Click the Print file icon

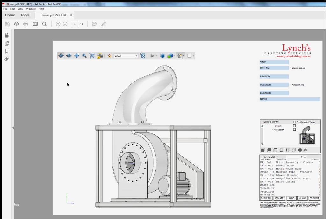pyautogui.click(x=26, y=24)
